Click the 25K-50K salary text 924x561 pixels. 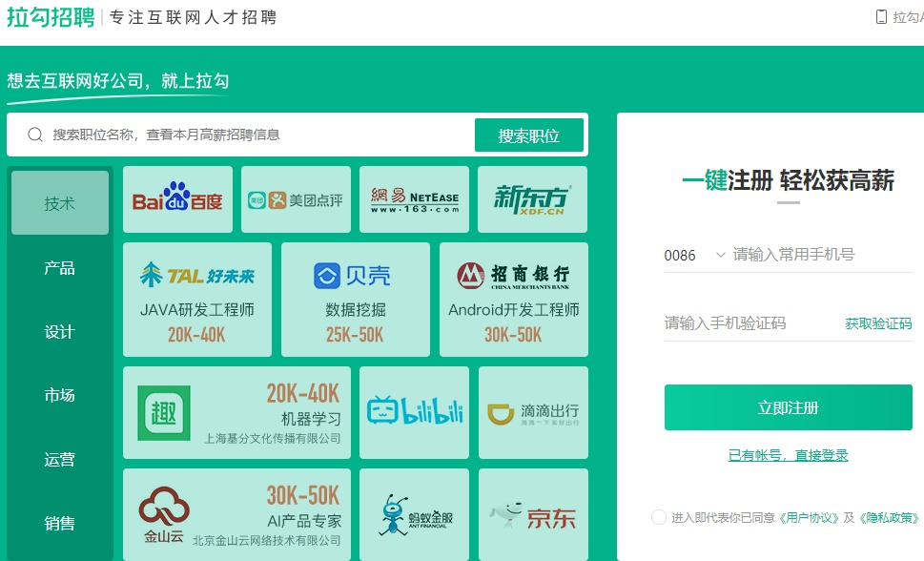(355, 335)
